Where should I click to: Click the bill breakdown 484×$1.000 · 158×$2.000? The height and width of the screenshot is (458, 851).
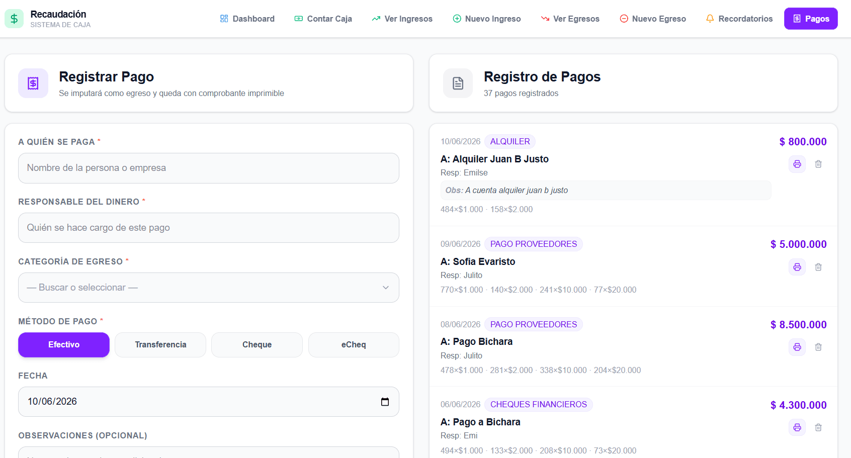(x=486, y=210)
